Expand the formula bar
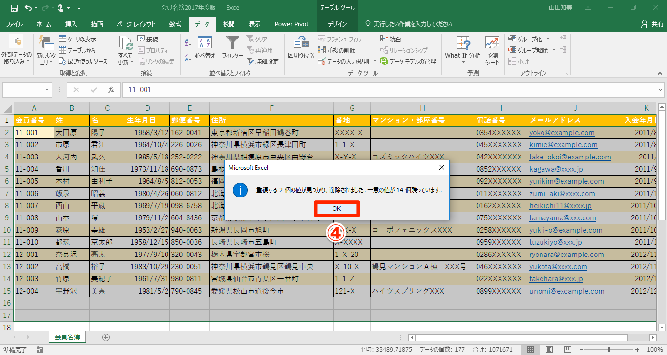667x355 pixels. pos(660,90)
